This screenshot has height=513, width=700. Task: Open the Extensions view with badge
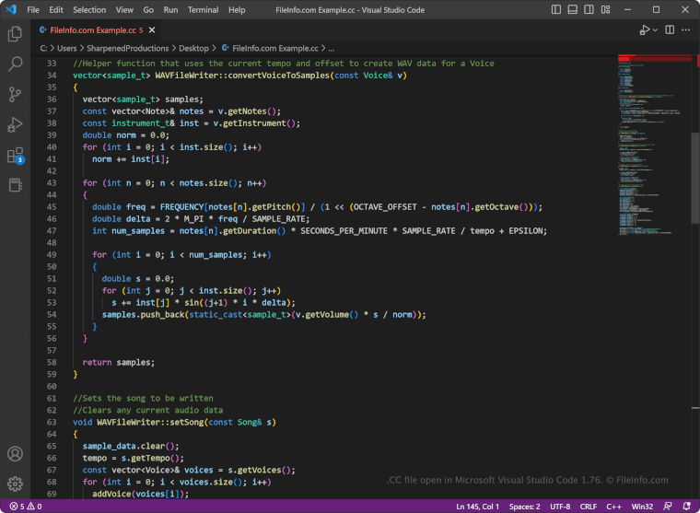coord(15,156)
